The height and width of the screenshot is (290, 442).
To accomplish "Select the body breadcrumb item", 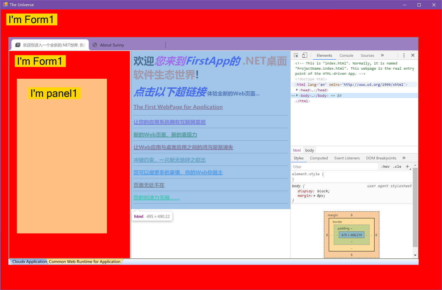I will 310,150.
